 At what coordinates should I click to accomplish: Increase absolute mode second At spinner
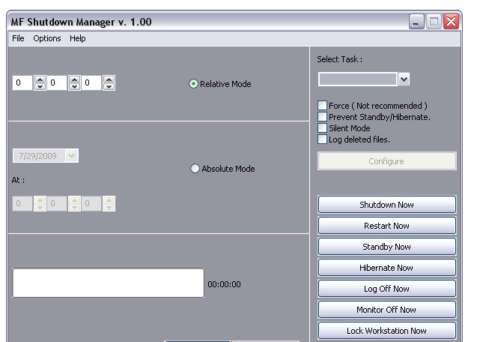pyautogui.click(x=74, y=199)
